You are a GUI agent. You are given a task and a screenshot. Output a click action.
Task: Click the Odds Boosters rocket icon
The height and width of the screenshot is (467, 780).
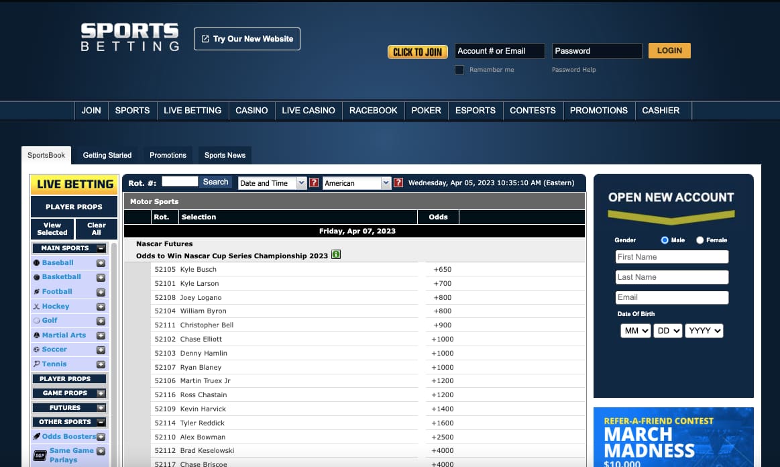click(x=36, y=437)
